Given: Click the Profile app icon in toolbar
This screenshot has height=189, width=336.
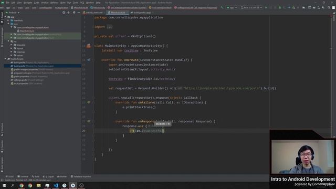Looking at the screenshot, I should (289, 7).
